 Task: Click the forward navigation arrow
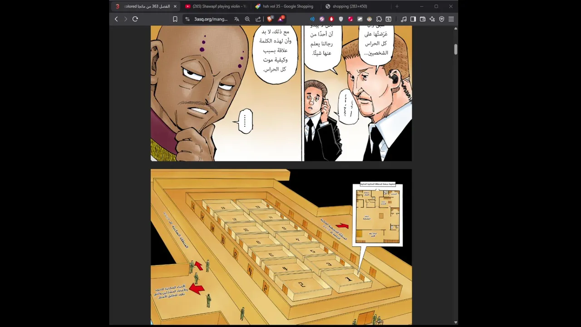click(x=126, y=19)
